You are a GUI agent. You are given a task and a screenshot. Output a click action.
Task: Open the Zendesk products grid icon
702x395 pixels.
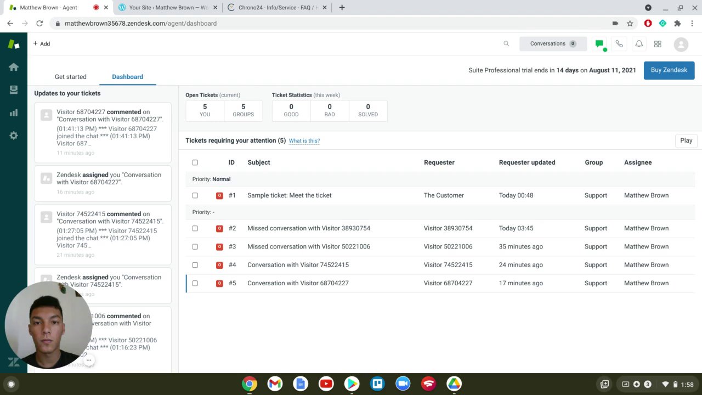coord(658,44)
